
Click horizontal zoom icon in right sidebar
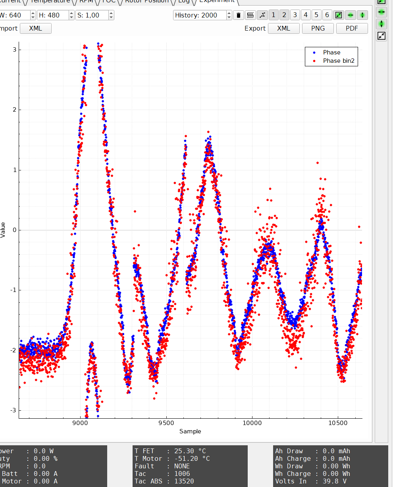point(381,12)
